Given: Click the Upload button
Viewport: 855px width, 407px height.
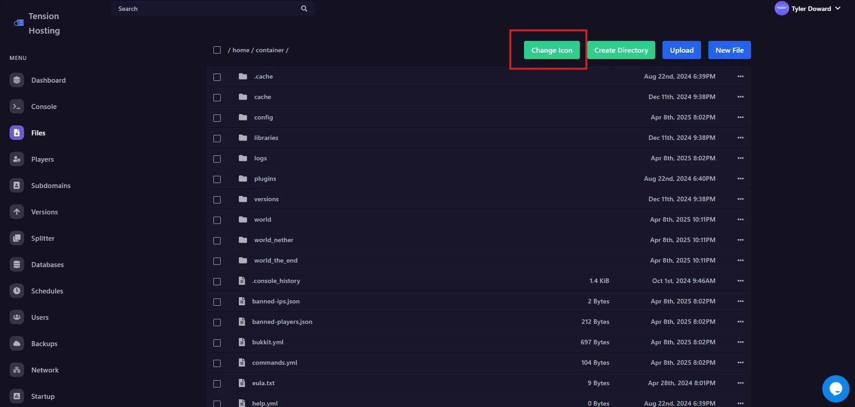Looking at the screenshot, I should pos(682,50).
